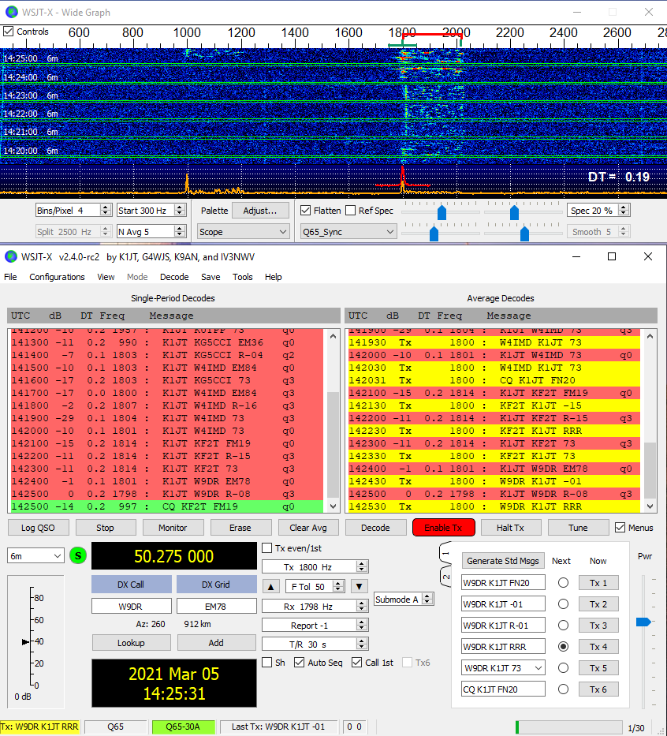This screenshot has height=736, width=667.
Task: Uncheck the Controls checkbox in Wide Graph
Action: [9, 32]
